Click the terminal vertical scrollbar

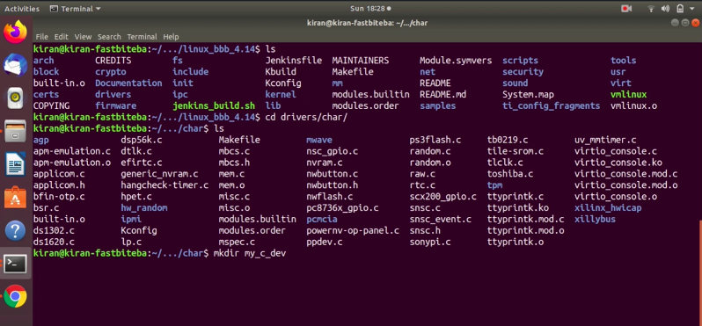point(699,260)
